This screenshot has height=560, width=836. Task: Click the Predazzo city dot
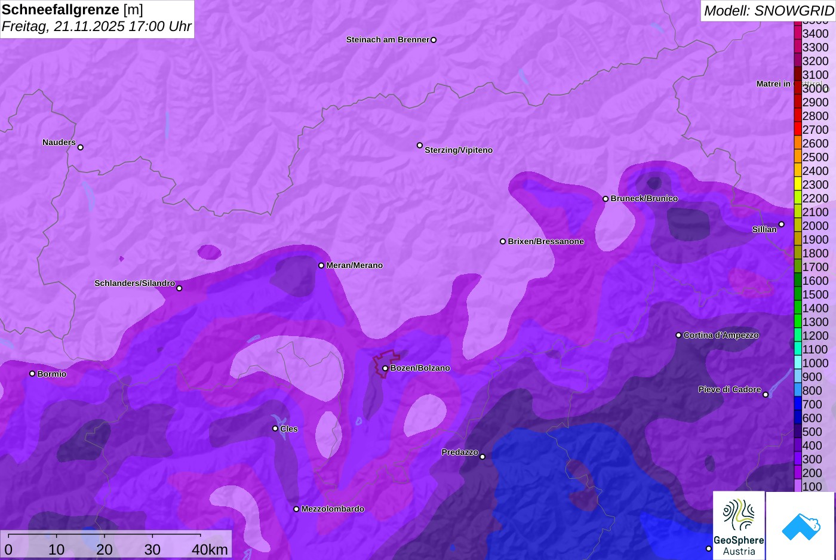[x=482, y=457]
